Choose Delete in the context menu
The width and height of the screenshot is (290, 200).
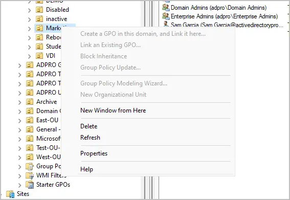pos(89,126)
